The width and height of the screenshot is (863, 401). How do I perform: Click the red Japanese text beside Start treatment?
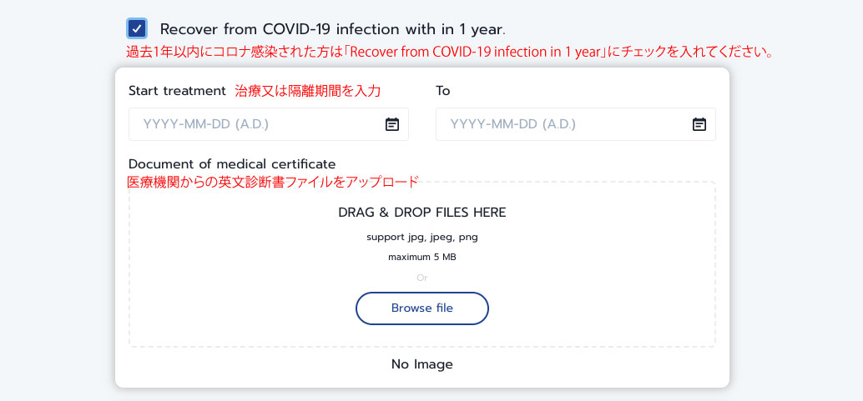click(x=309, y=91)
